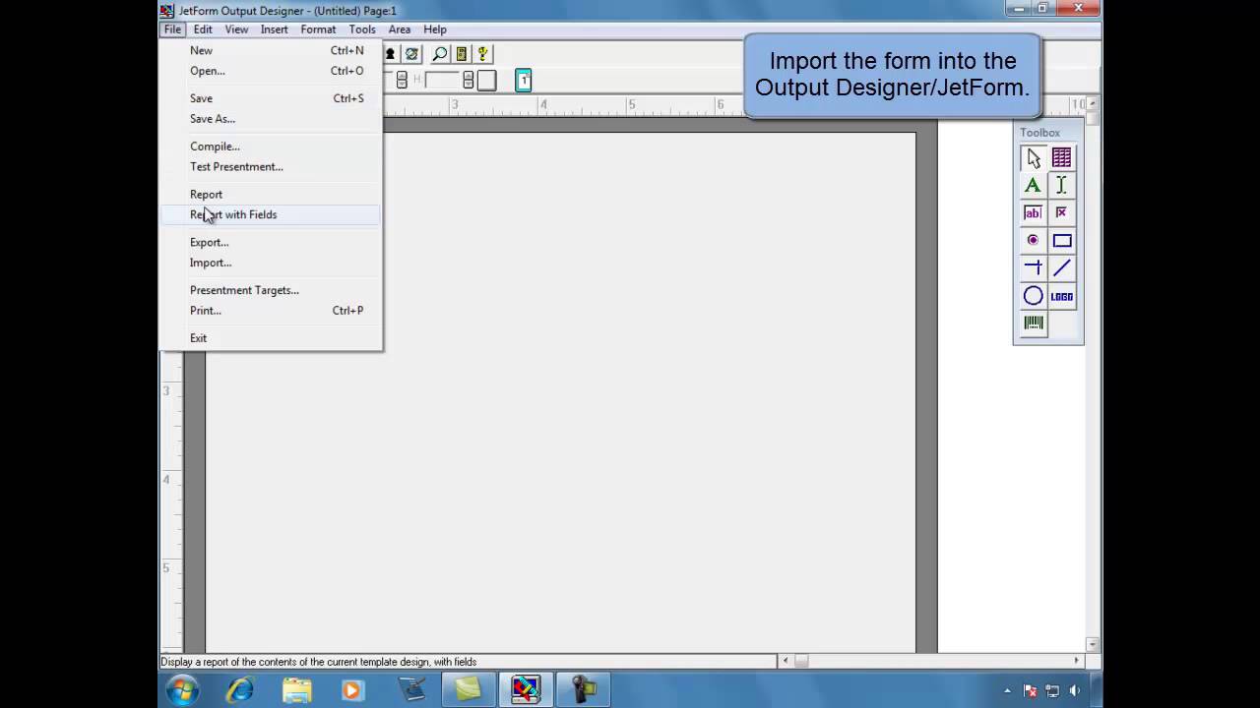Select the circle tool in Toolbox
The image size is (1260, 708).
pyautogui.click(x=1033, y=296)
